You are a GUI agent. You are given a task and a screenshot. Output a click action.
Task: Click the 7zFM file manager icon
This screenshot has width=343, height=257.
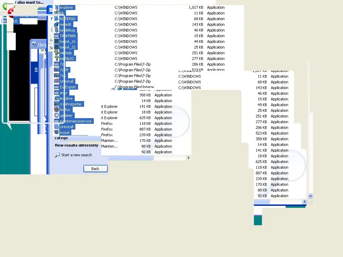click(57, 70)
